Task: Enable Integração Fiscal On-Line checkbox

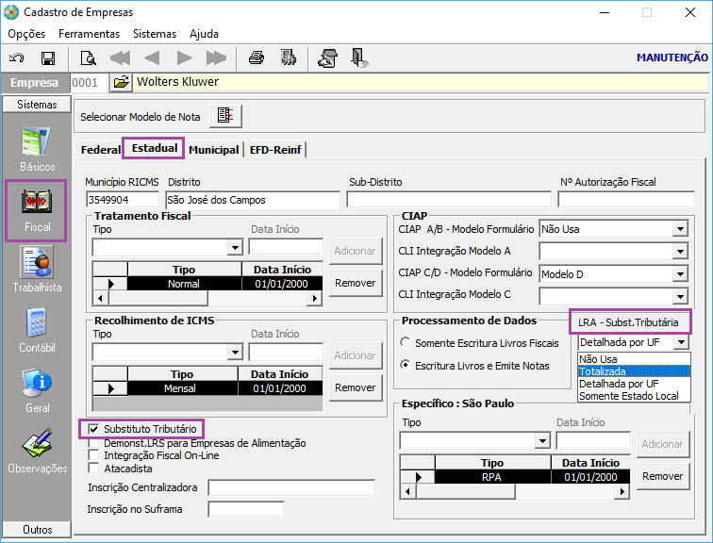Action: [x=93, y=455]
